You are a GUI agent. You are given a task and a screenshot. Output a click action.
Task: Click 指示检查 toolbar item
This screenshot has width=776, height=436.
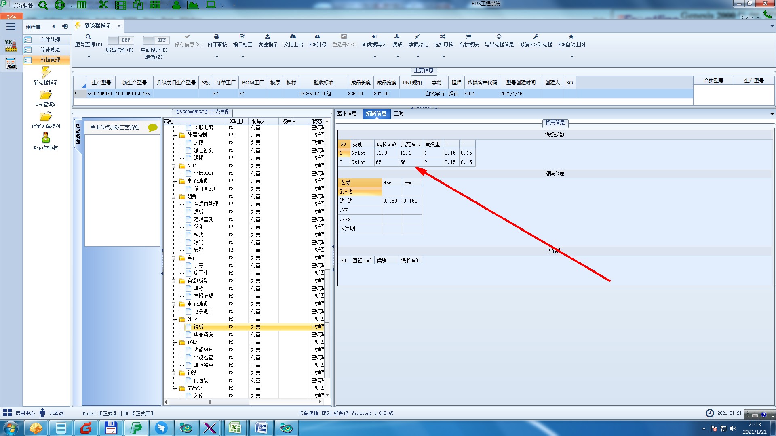point(242,41)
